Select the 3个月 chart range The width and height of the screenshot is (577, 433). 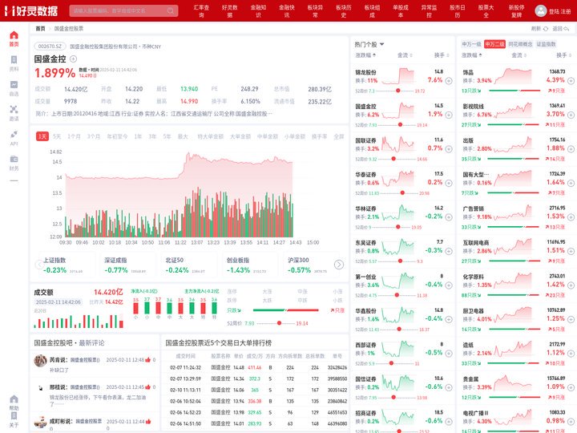click(x=94, y=136)
